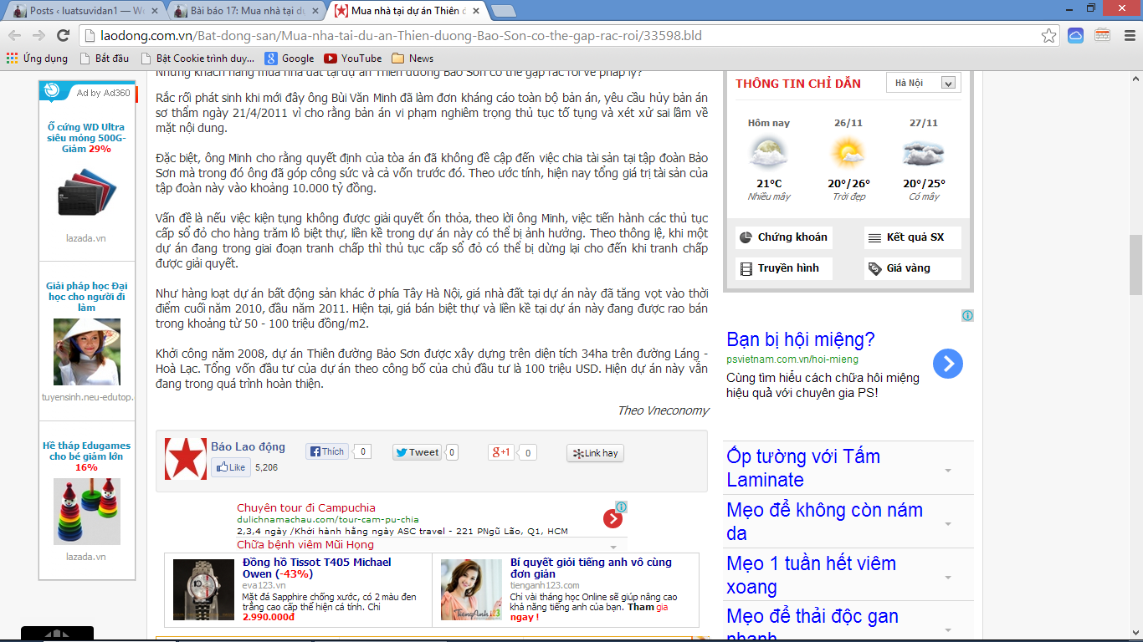Viewport: 1143px width, 642px height.
Task: Open a new tab with the blank tab button
Action: pos(502,11)
